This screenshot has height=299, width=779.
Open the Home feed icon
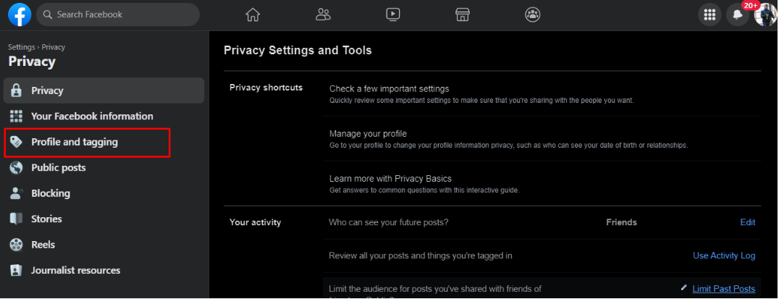253,14
